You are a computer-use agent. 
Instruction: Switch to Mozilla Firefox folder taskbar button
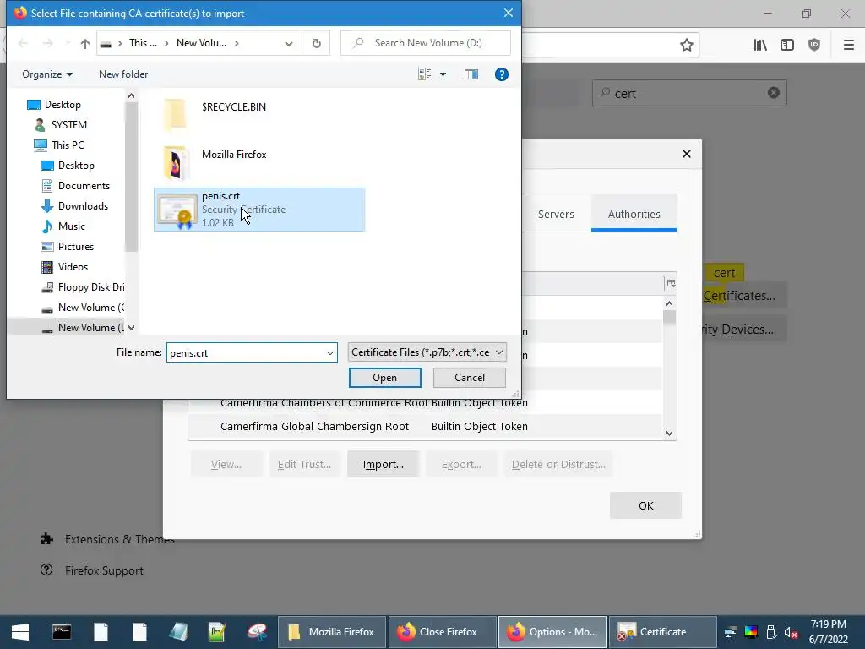click(331, 632)
